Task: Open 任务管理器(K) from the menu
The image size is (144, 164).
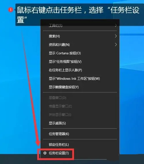Action: (80, 134)
